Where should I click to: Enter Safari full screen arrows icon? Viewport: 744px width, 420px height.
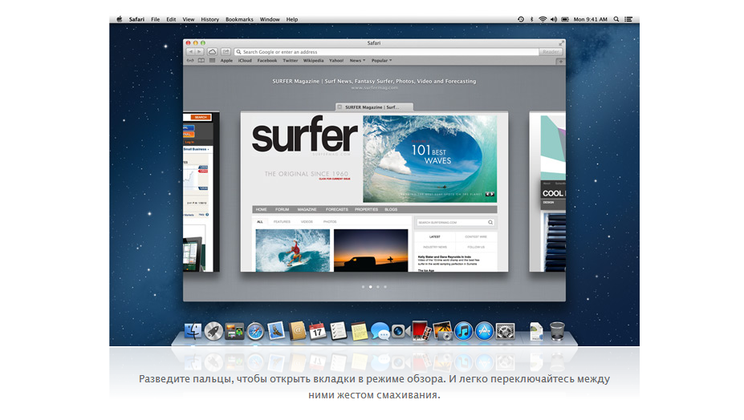coord(561,42)
